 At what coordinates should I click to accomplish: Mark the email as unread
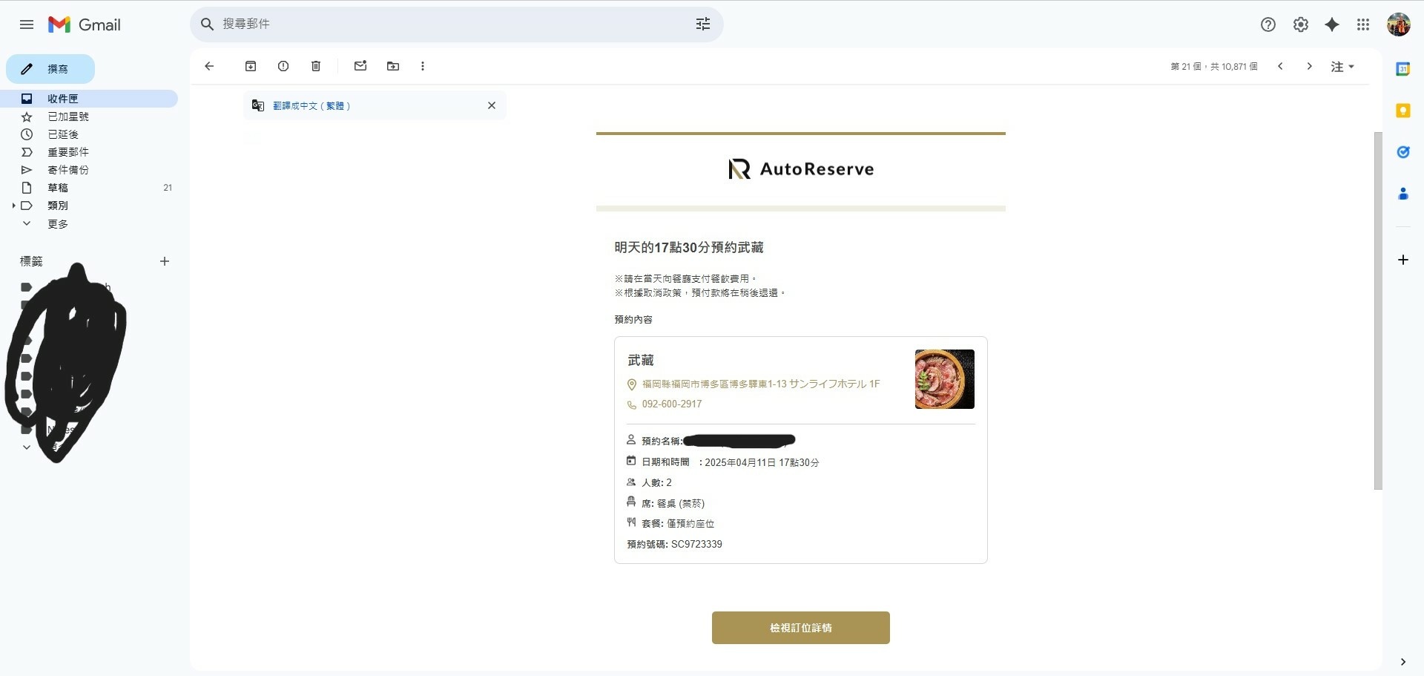[360, 66]
